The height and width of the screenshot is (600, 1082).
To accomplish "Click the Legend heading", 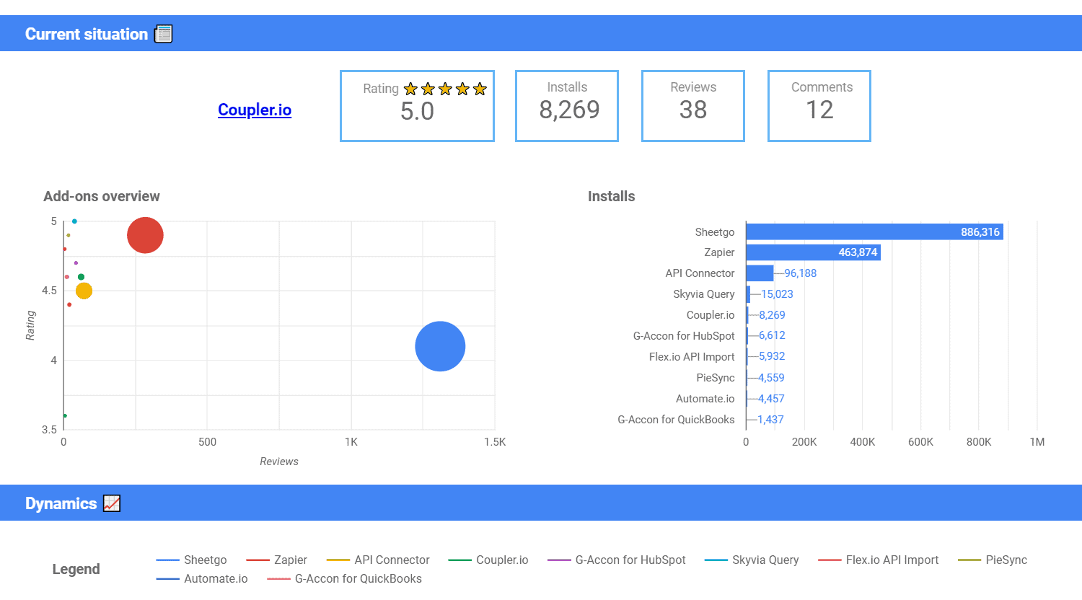I will pyautogui.click(x=76, y=569).
